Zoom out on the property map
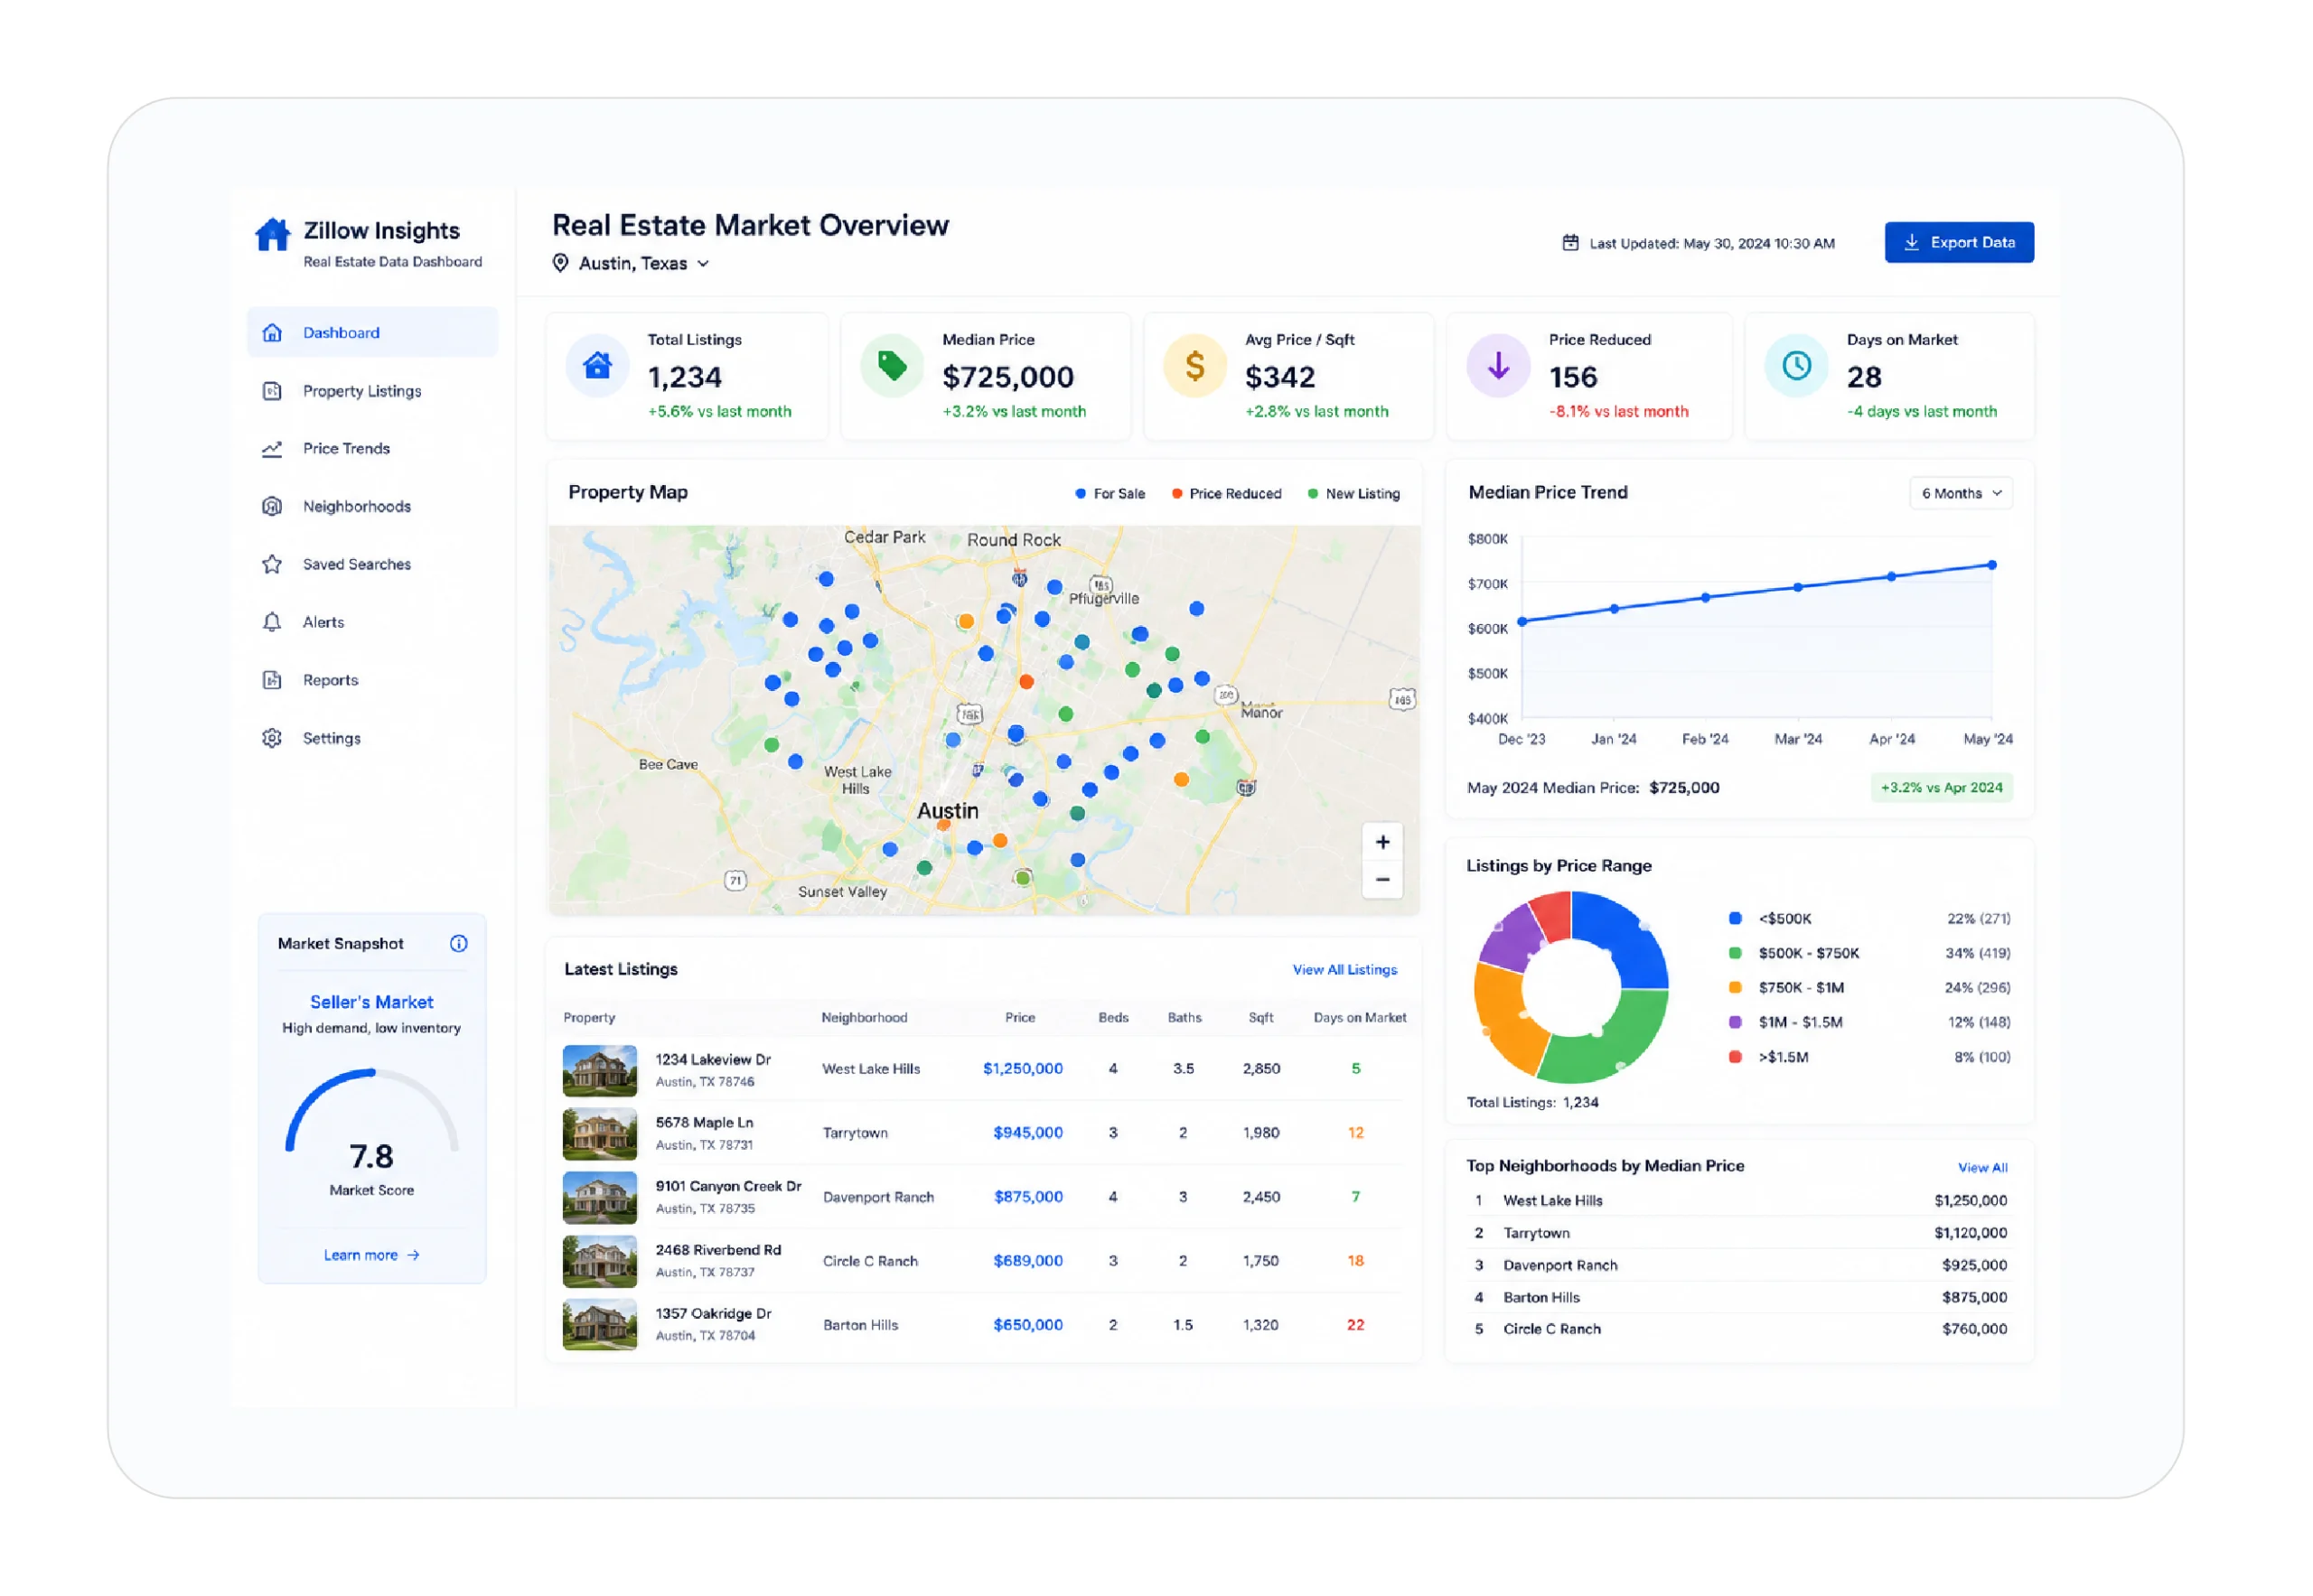Screen dimensions: 2313x1596 [x=1383, y=881]
